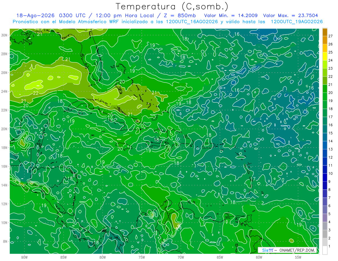
Task: Click the "75W" longitude axis label
Action: (x=142, y=257)
